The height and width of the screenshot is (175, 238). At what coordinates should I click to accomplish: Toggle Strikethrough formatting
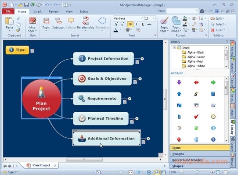point(149,24)
